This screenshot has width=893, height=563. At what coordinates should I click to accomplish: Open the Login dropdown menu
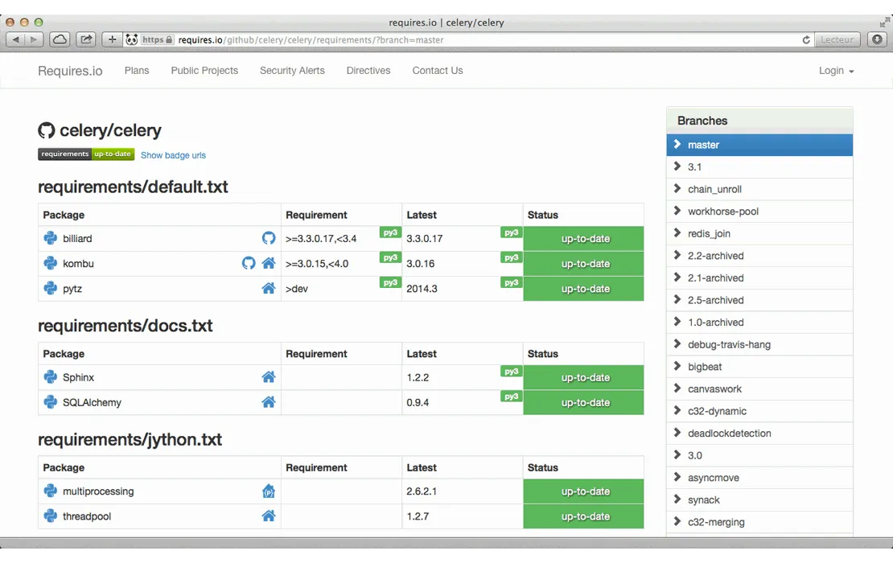tap(836, 71)
